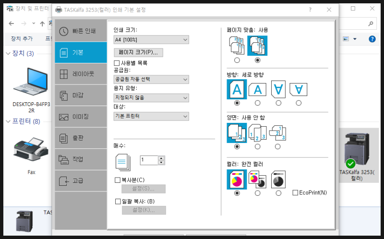Go to the 이미징 tab
384x239 pixels.
pos(81,117)
